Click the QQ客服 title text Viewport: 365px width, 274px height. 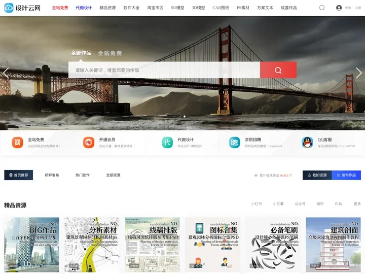coord(325,140)
